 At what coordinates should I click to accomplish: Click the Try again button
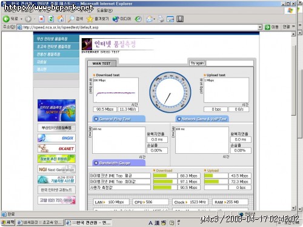197,63
